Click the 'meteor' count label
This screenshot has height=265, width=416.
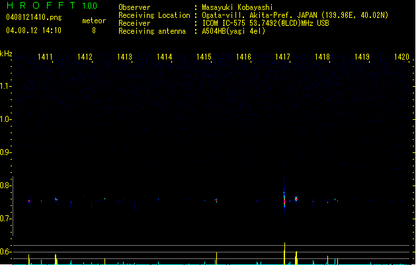(94, 21)
